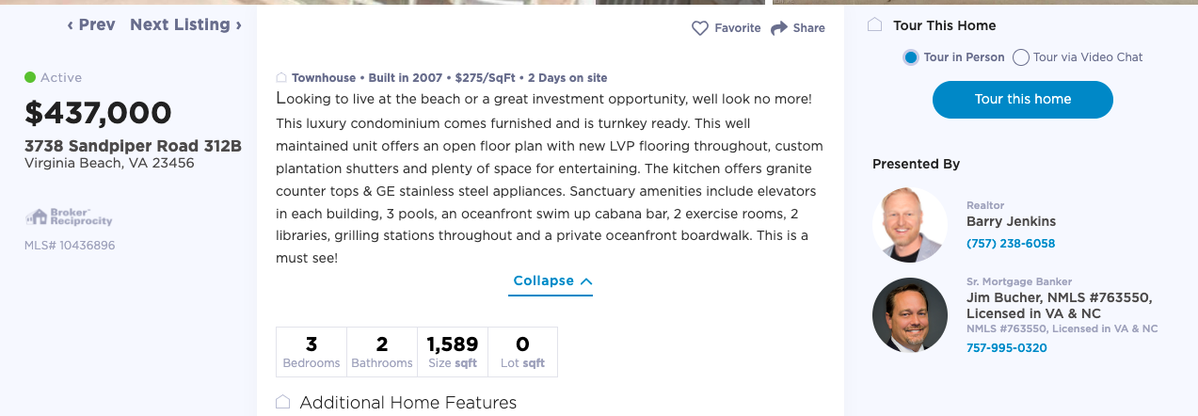1198x416 pixels.
Task: Click the 1,589 Size sqft stat box
Action: click(x=453, y=352)
